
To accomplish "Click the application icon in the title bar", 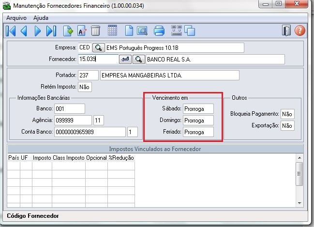I will (x=7, y=5).
